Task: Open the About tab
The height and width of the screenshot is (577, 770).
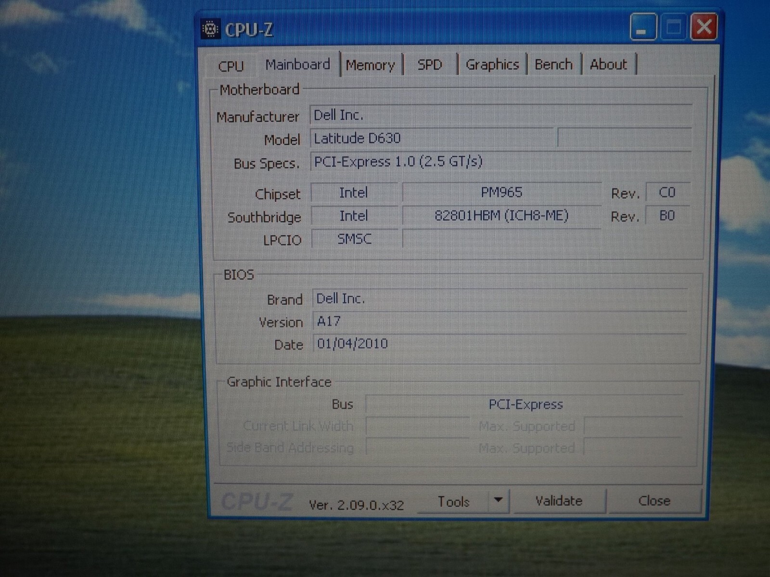Action: pos(608,64)
